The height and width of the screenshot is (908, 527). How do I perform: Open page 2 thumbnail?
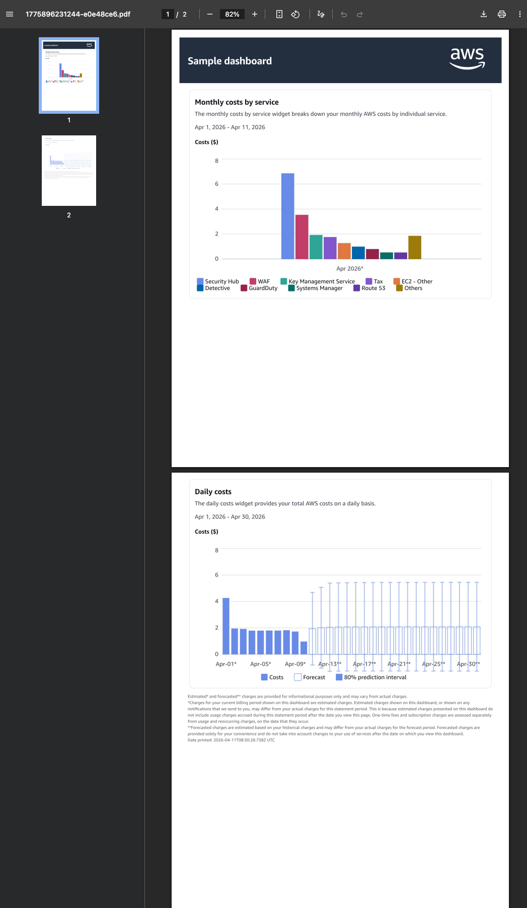pyautogui.click(x=69, y=171)
